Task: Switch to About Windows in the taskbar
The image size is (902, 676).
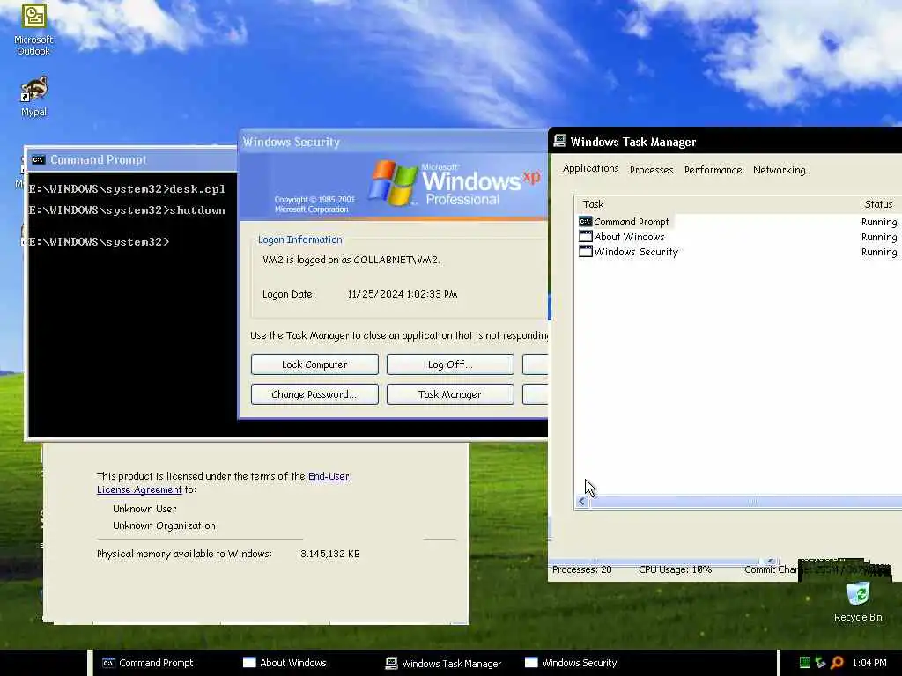Action: 285,663
